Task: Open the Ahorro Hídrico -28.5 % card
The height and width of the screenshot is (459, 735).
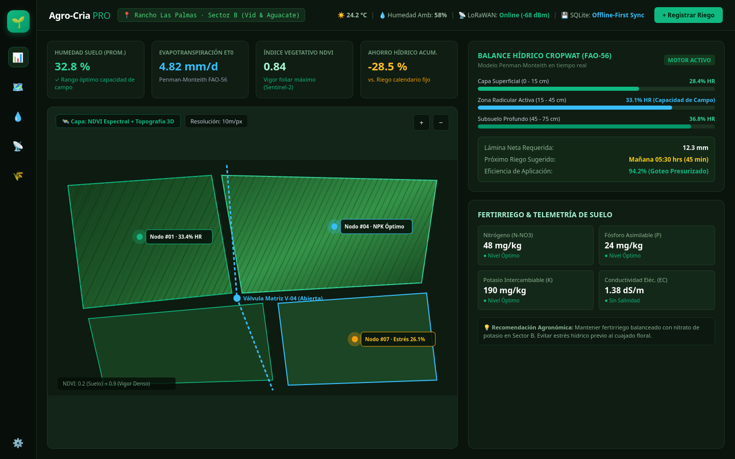Action: tap(409, 69)
